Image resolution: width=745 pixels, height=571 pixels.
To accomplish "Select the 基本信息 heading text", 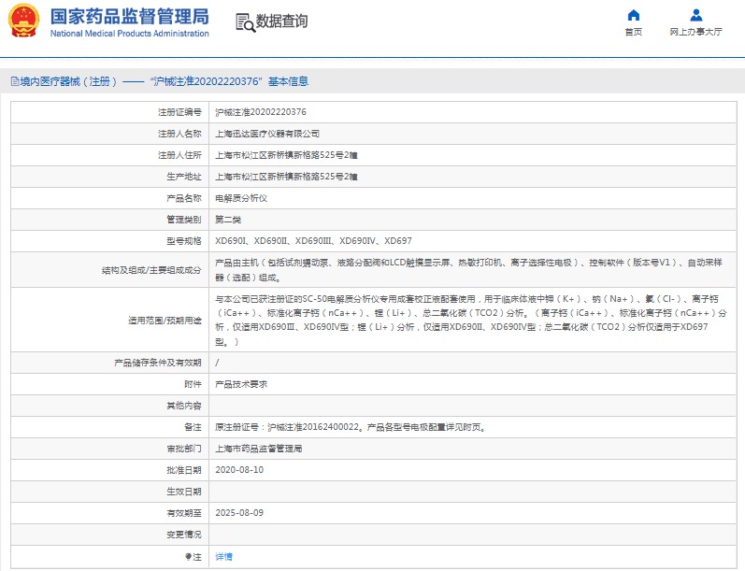I will pyautogui.click(x=288, y=81).
